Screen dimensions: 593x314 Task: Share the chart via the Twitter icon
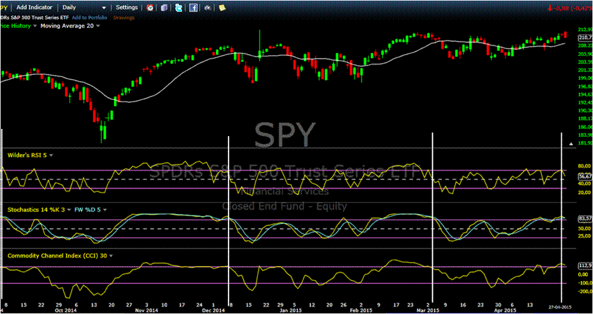click(x=179, y=7)
